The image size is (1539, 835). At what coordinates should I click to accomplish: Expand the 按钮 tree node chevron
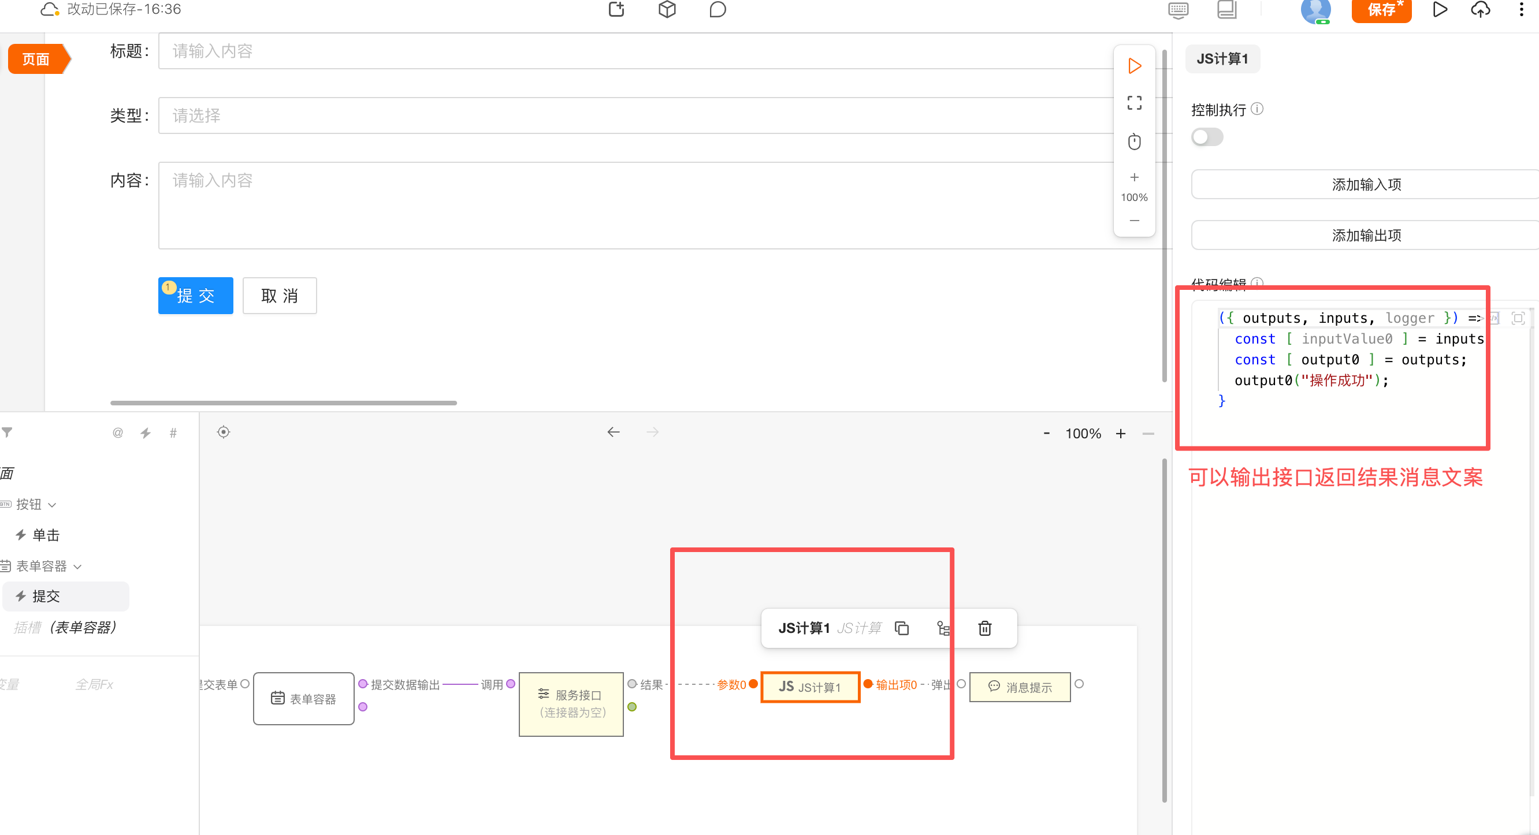53,505
